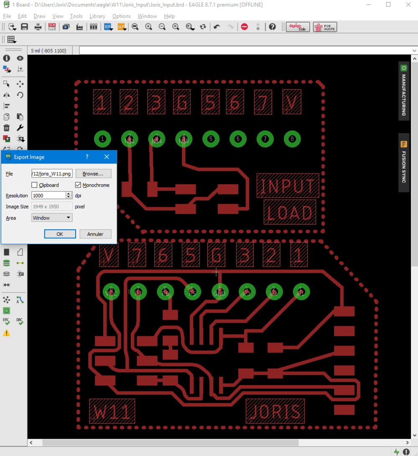Image resolution: width=418 pixels, height=456 pixels.
Task: Open the grid settings dropdown icon
Action: 11,40
